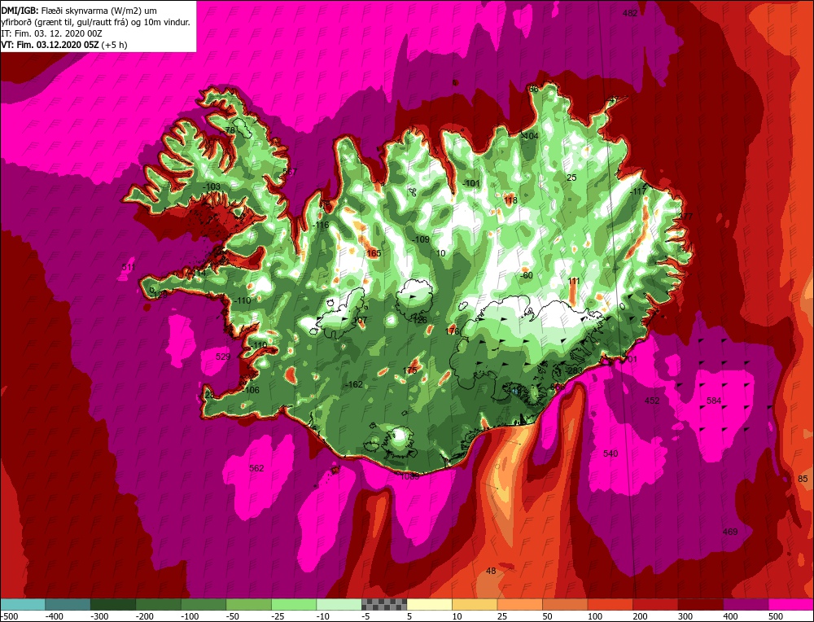Image resolution: width=814 pixels, height=622 pixels.
Task: Select the pale yellow swatch between 5 and 10
Action: point(429,604)
